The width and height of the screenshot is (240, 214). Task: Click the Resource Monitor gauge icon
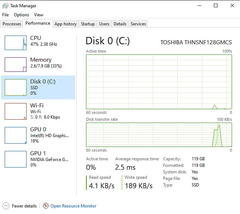point(46,206)
